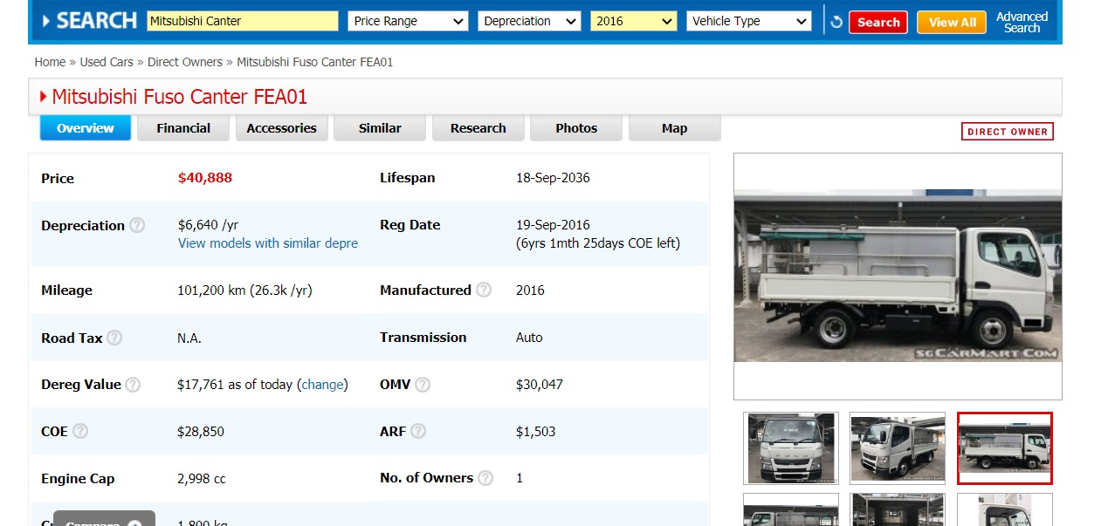The height and width of the screenshot is (526, 1108).
Task: Open the Vehicle Type dropdown
Action: tap(749, 21)
